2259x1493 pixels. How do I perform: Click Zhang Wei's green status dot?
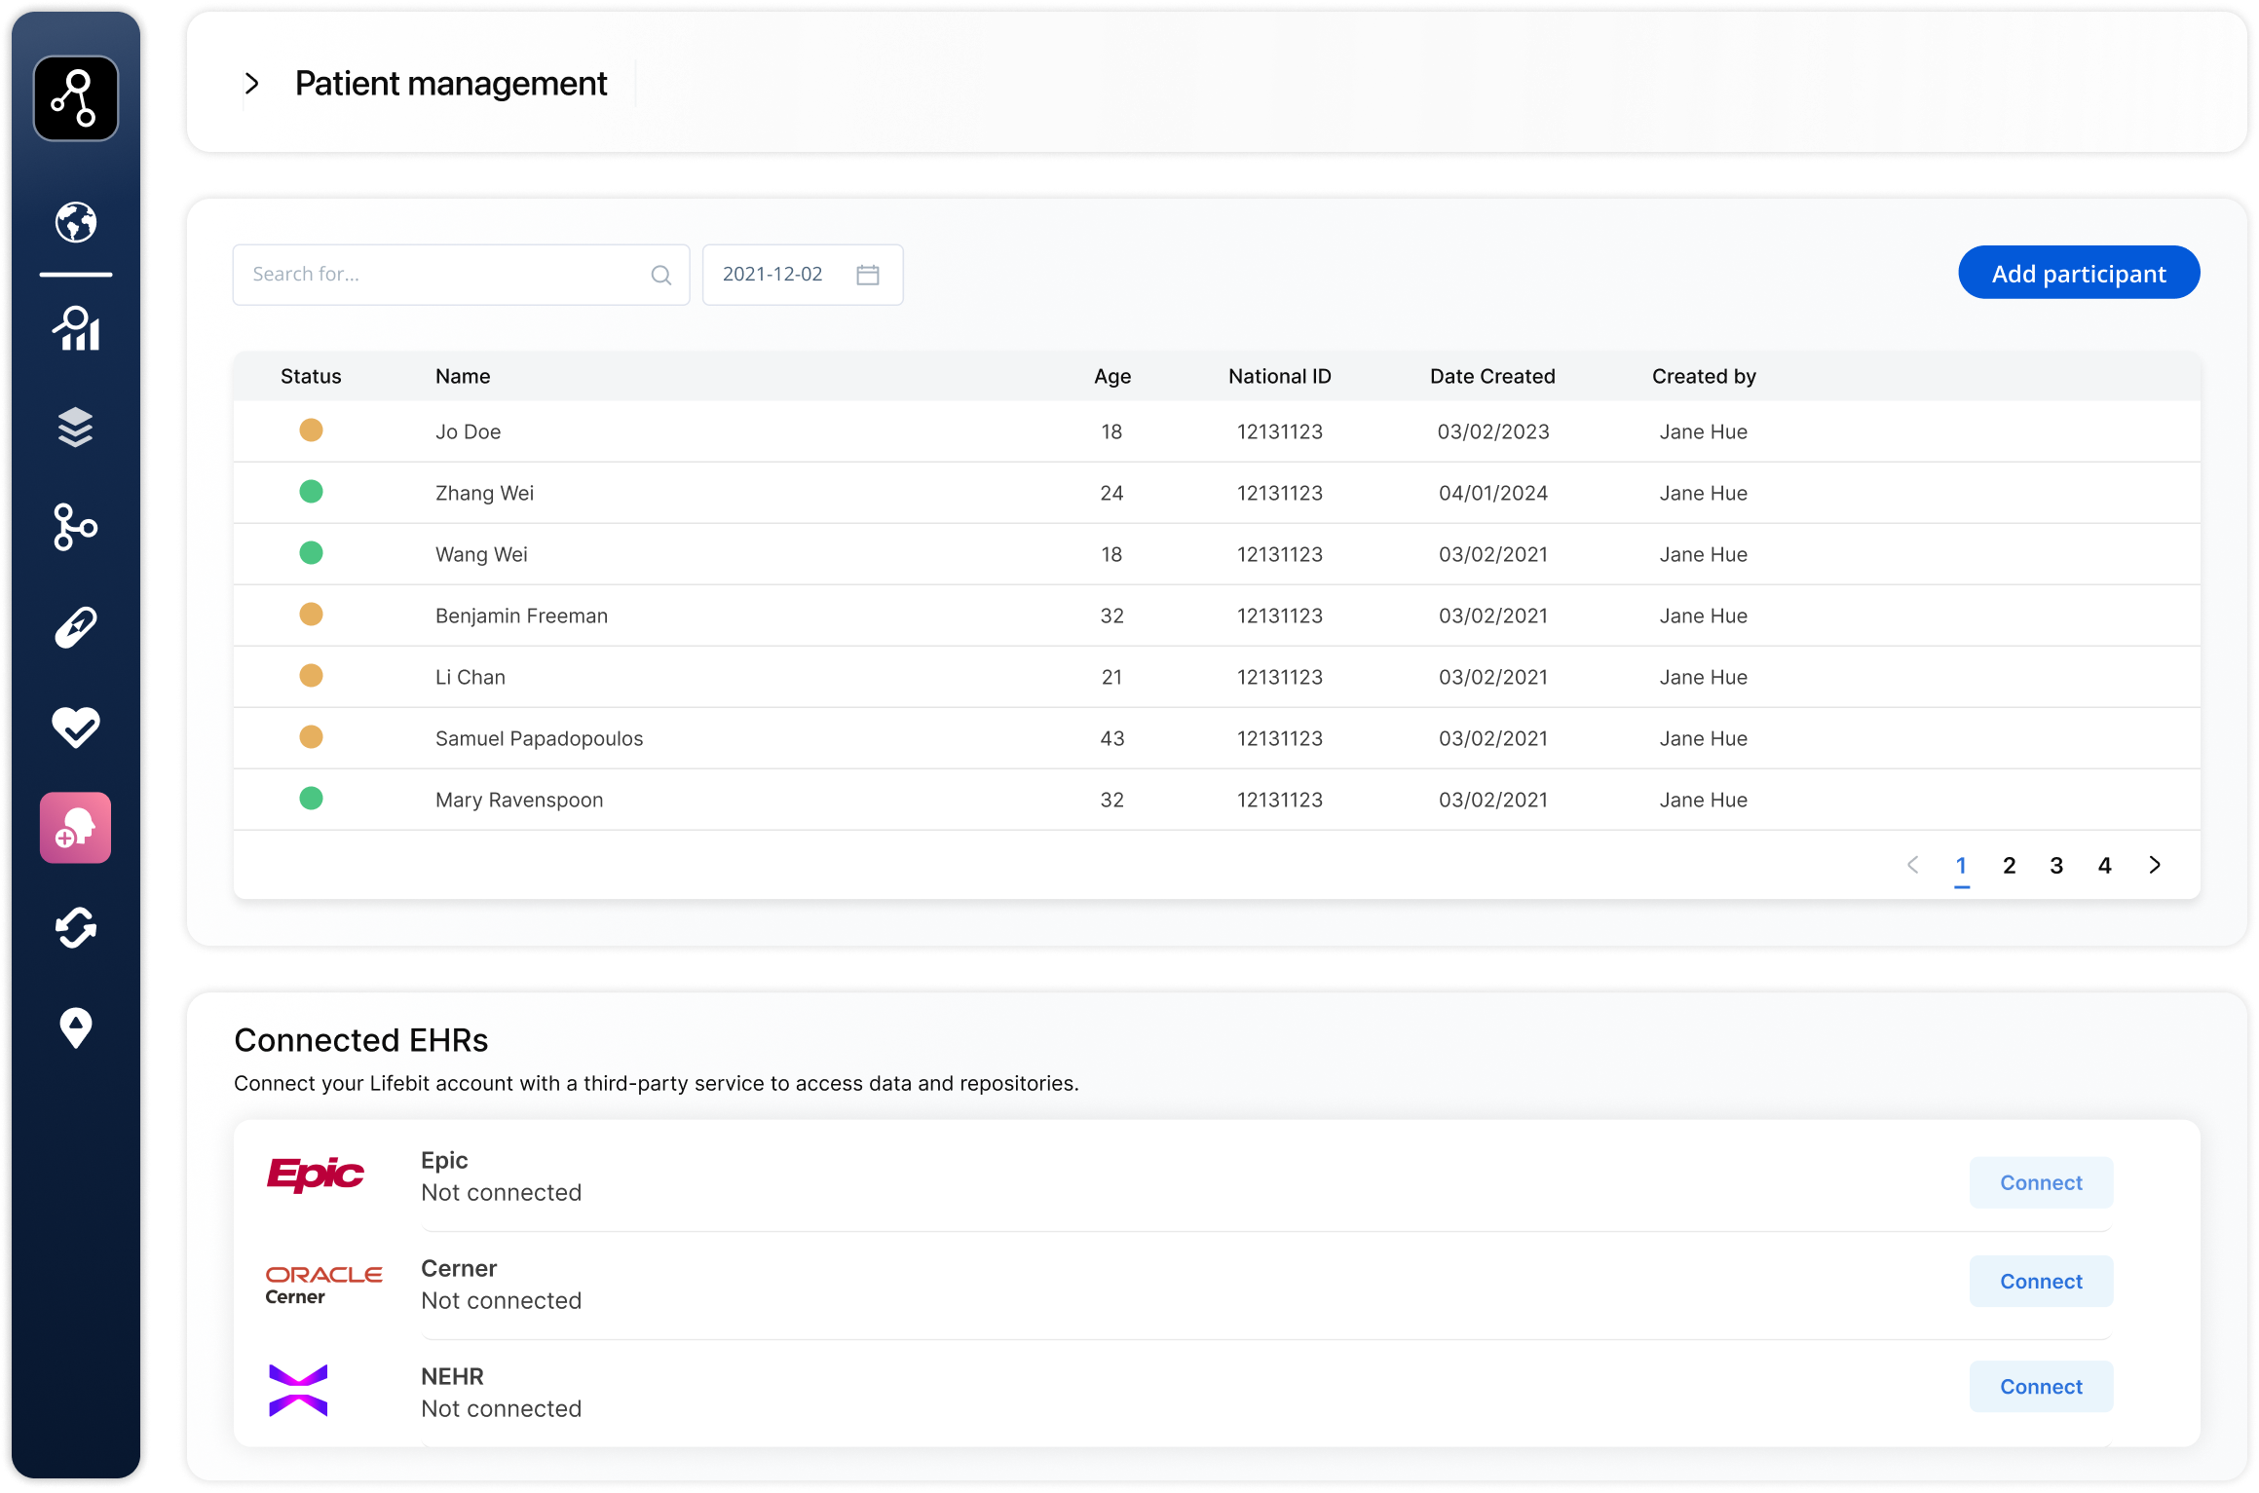coord(311,491)
